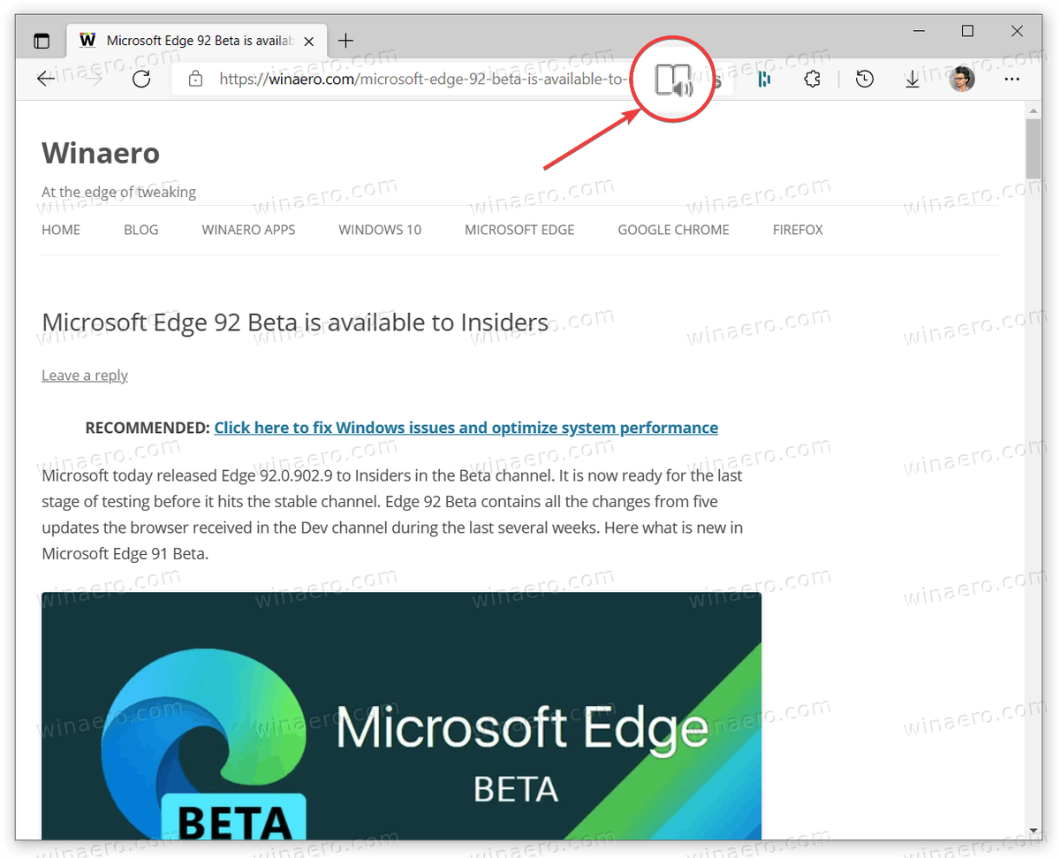1060x858 pixels.
Task: View site security info via lock icon
Action: (196, 80)
